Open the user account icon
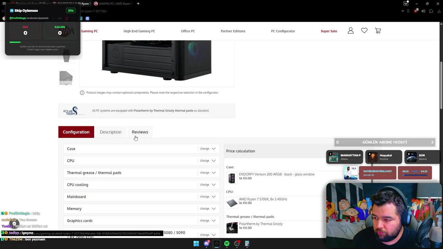The height and width of the screenshot is (249, 443). tap(351, 31)
